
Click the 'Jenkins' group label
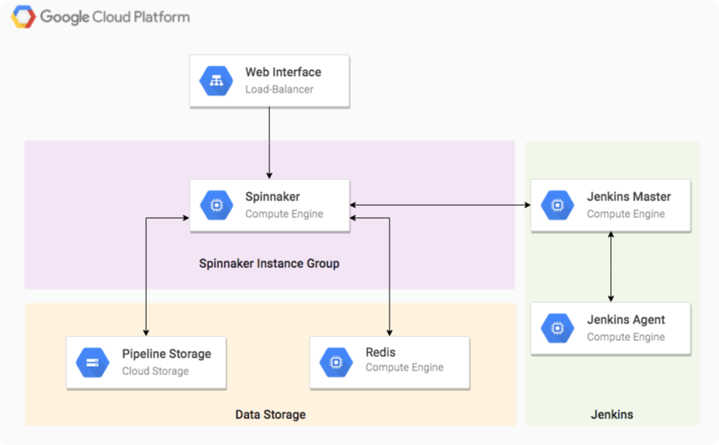(x=612, y=415)
